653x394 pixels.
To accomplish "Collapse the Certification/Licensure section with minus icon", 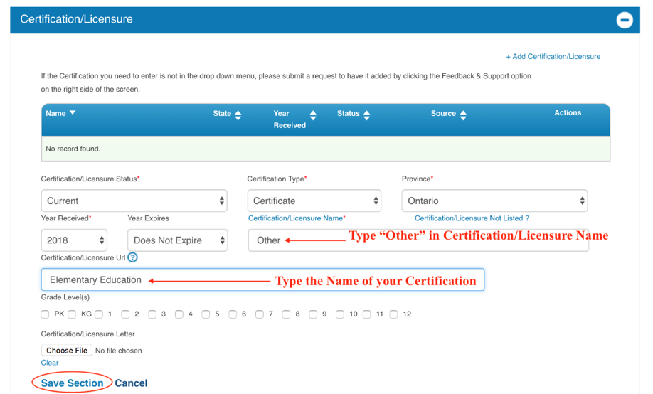I will click(x=625, y=20).
